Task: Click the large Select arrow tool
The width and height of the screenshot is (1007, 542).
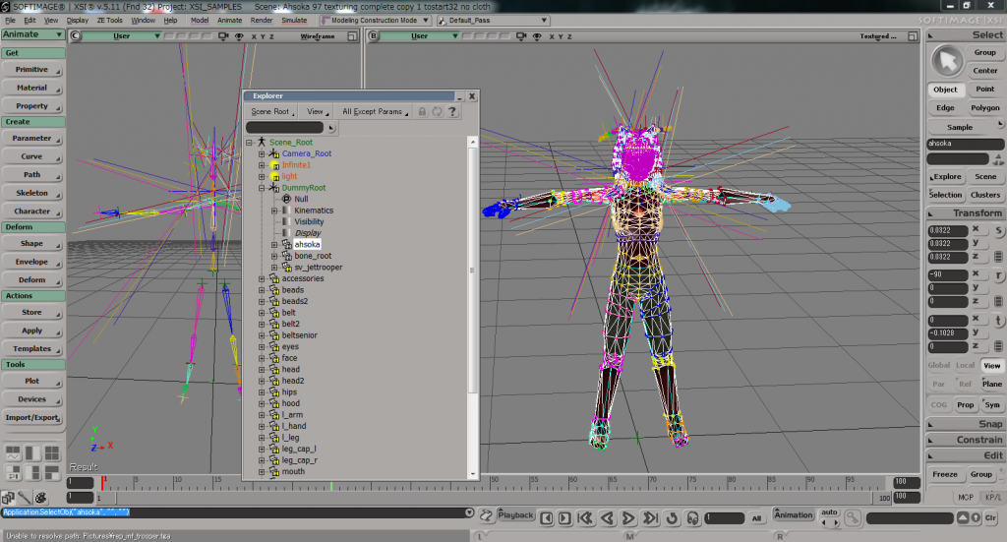Action: pos(947,62)
